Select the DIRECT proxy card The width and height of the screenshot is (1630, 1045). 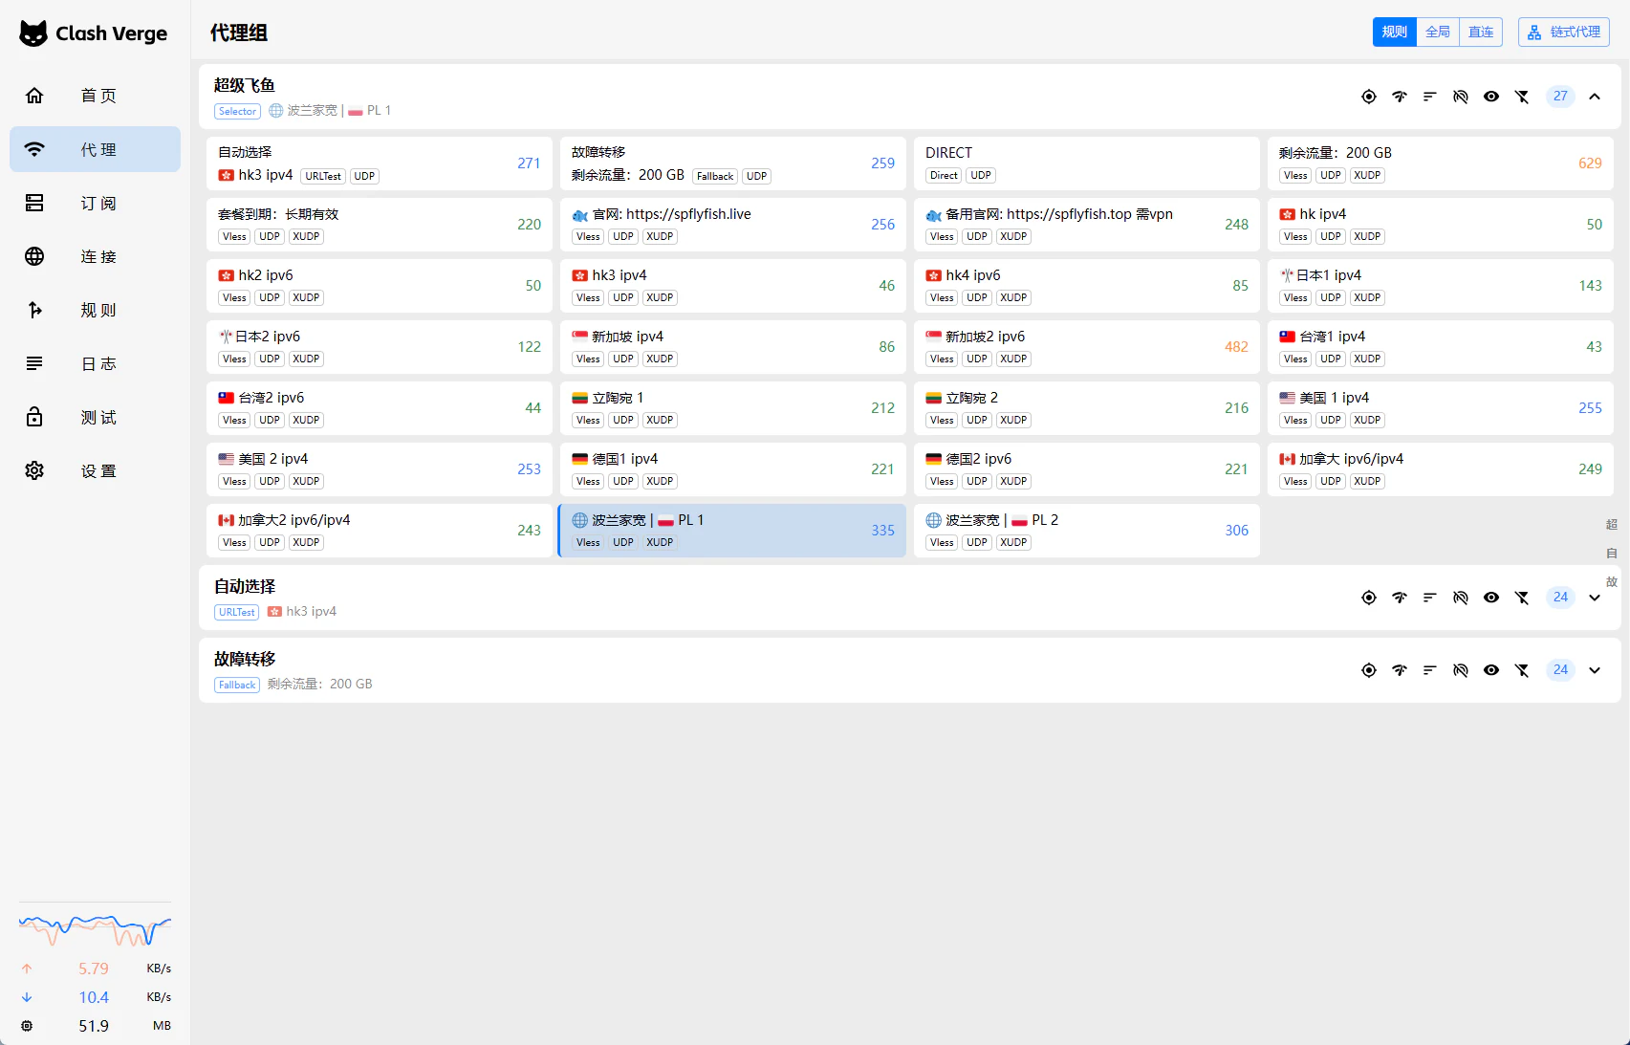coord(1087,163)
